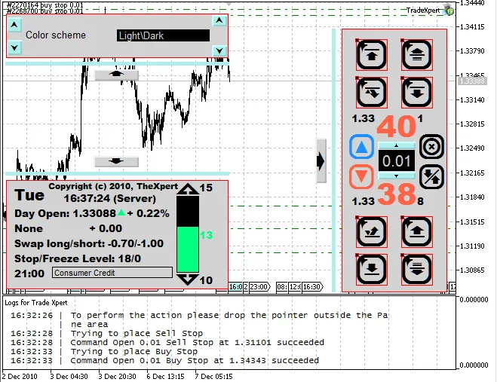The image size is (497, 382).
Task: Click the top-right stacked-lines up-arrow icon
Action: click(417, 55)
